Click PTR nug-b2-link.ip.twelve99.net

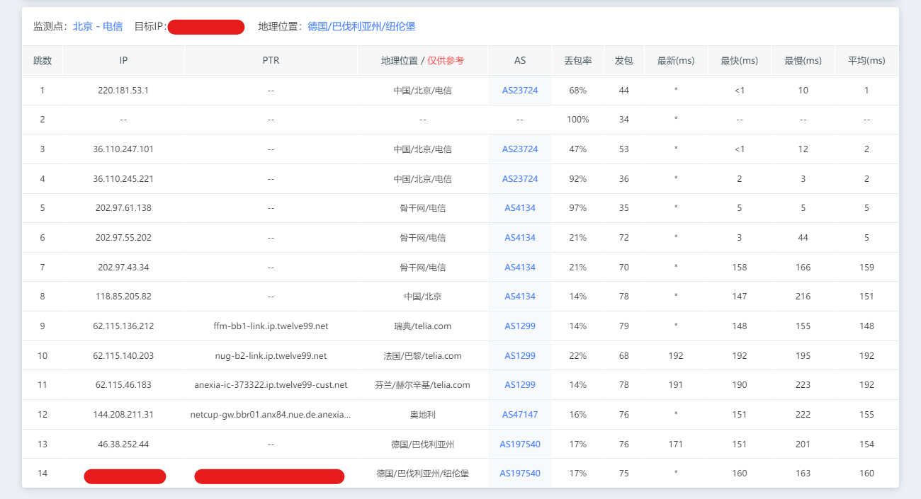(271, 355)
